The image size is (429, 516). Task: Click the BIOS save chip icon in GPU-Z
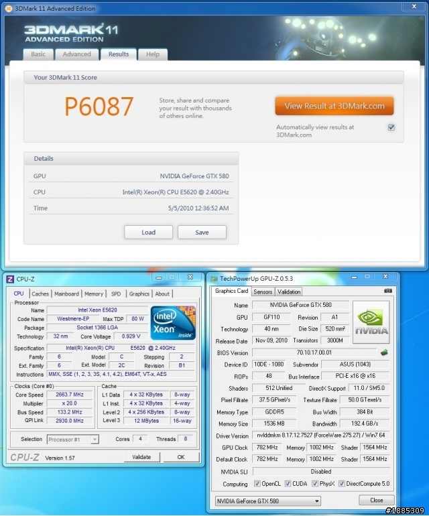coord(384,352)
